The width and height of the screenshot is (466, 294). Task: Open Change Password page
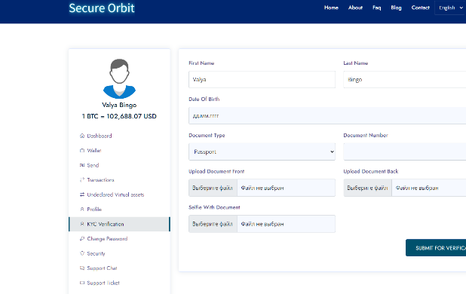(119, 239)
